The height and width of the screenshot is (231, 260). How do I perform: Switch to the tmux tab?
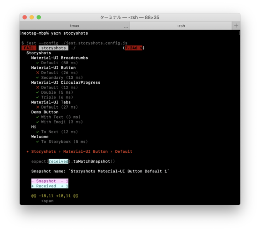pyautogui.click(x=74, y=26)
